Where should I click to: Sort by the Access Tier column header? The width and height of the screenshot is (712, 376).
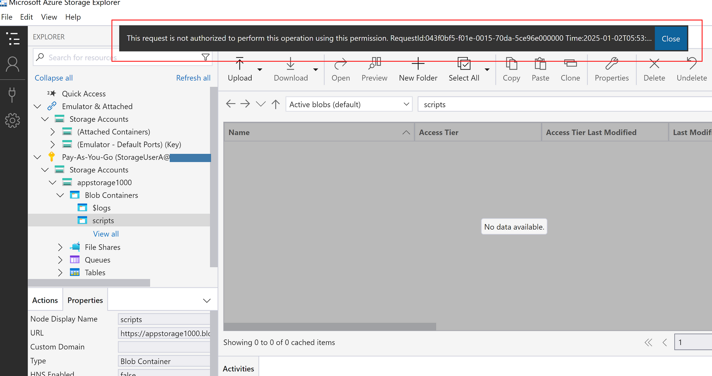(x=478, y=132)
